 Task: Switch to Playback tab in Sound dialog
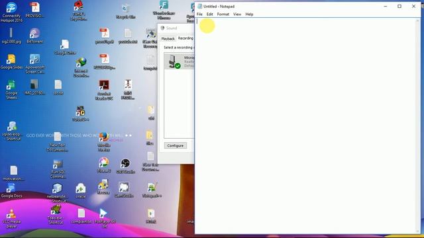(x=168, y=39)
